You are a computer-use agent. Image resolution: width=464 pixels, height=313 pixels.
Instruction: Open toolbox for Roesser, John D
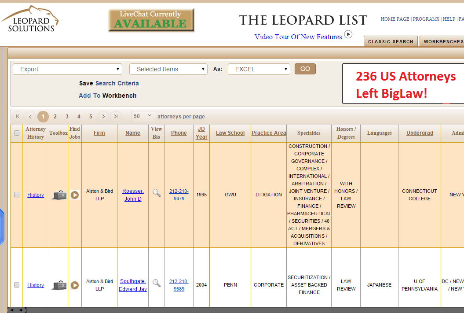click(x=59, y=195)
